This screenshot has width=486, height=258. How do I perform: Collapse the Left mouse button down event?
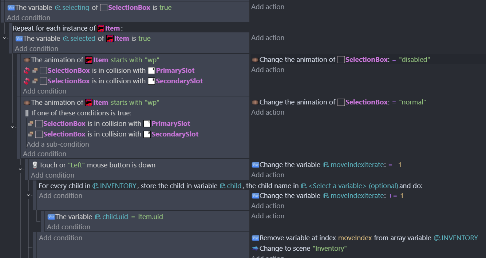tap(20, 169)
